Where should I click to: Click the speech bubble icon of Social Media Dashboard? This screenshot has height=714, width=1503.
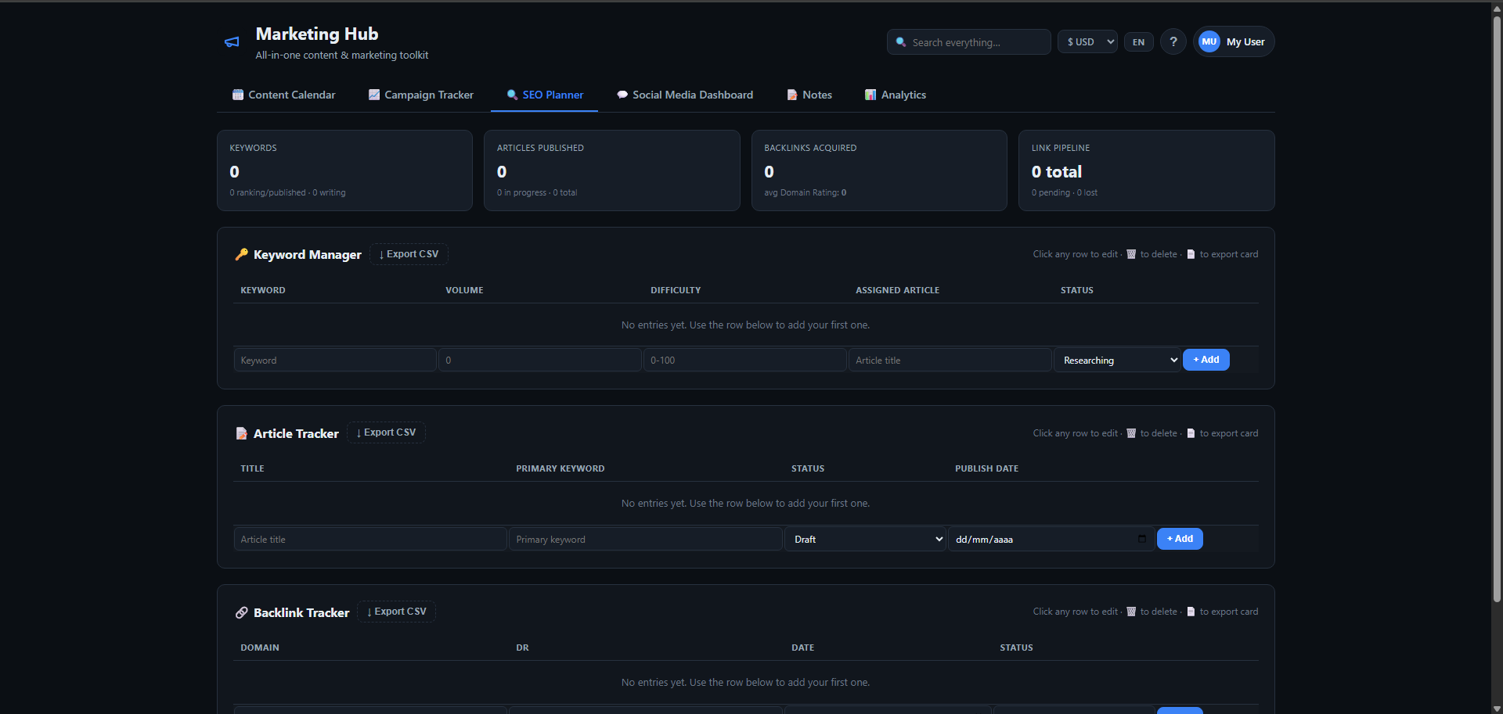[622, 95]
